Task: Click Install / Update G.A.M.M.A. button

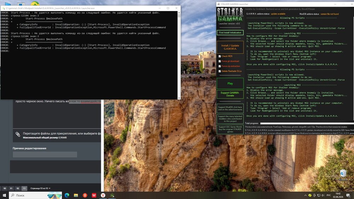Action: [230, 47]
